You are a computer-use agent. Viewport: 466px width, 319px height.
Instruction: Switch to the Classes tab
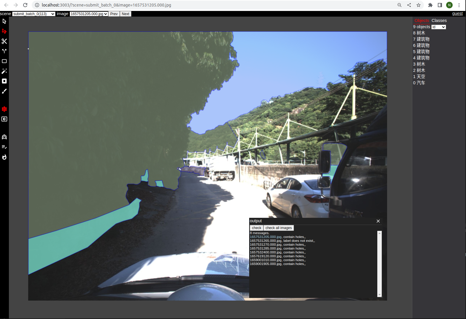(x=439, y=20)
